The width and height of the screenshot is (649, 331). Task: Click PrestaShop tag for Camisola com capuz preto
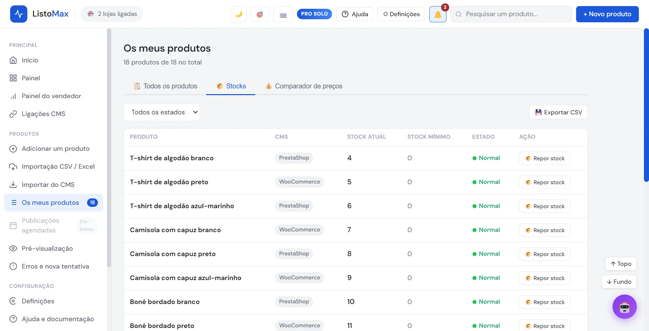pos(294,254)
